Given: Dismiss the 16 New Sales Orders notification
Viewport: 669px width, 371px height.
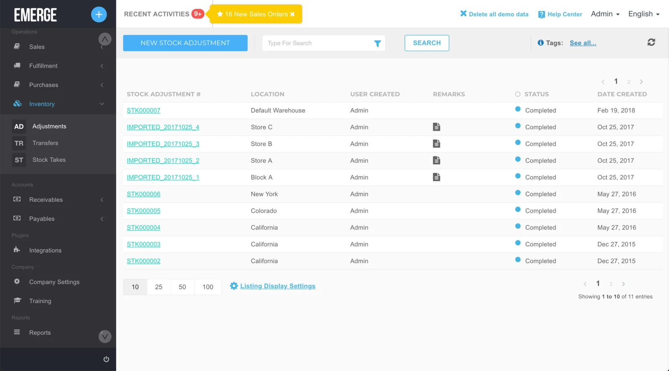Looking at the screenshot, I should 293,14.
